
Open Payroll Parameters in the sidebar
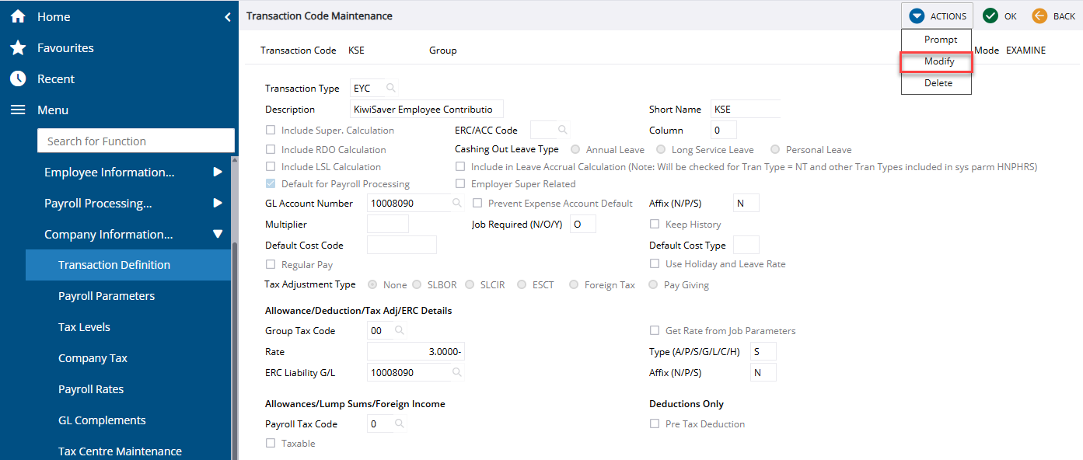(x=107, y=296)
